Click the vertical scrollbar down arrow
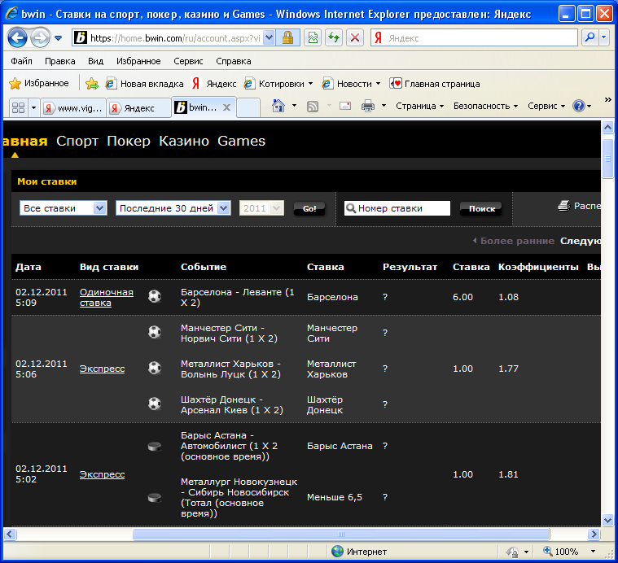618x563 pixels. (607, 520)
